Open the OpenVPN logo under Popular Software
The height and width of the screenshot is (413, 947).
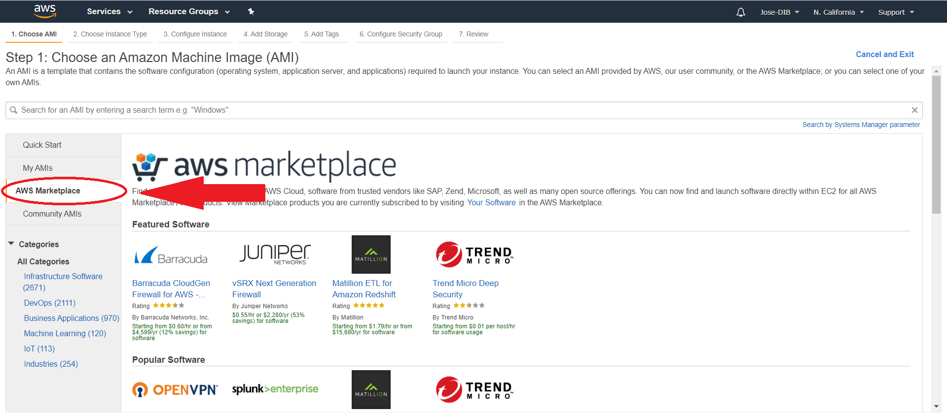click(x=175, y=390)
